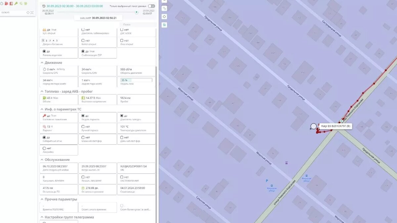Toggle the 'Ремень водителя' checkbox
Image resolution: width=397 pixels, height=223 pixels.
point(44,52)
